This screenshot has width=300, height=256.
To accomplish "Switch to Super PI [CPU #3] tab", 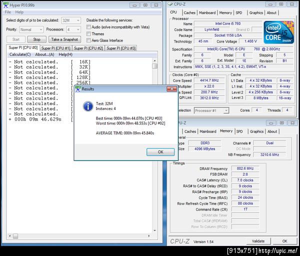I will point(121,48).
